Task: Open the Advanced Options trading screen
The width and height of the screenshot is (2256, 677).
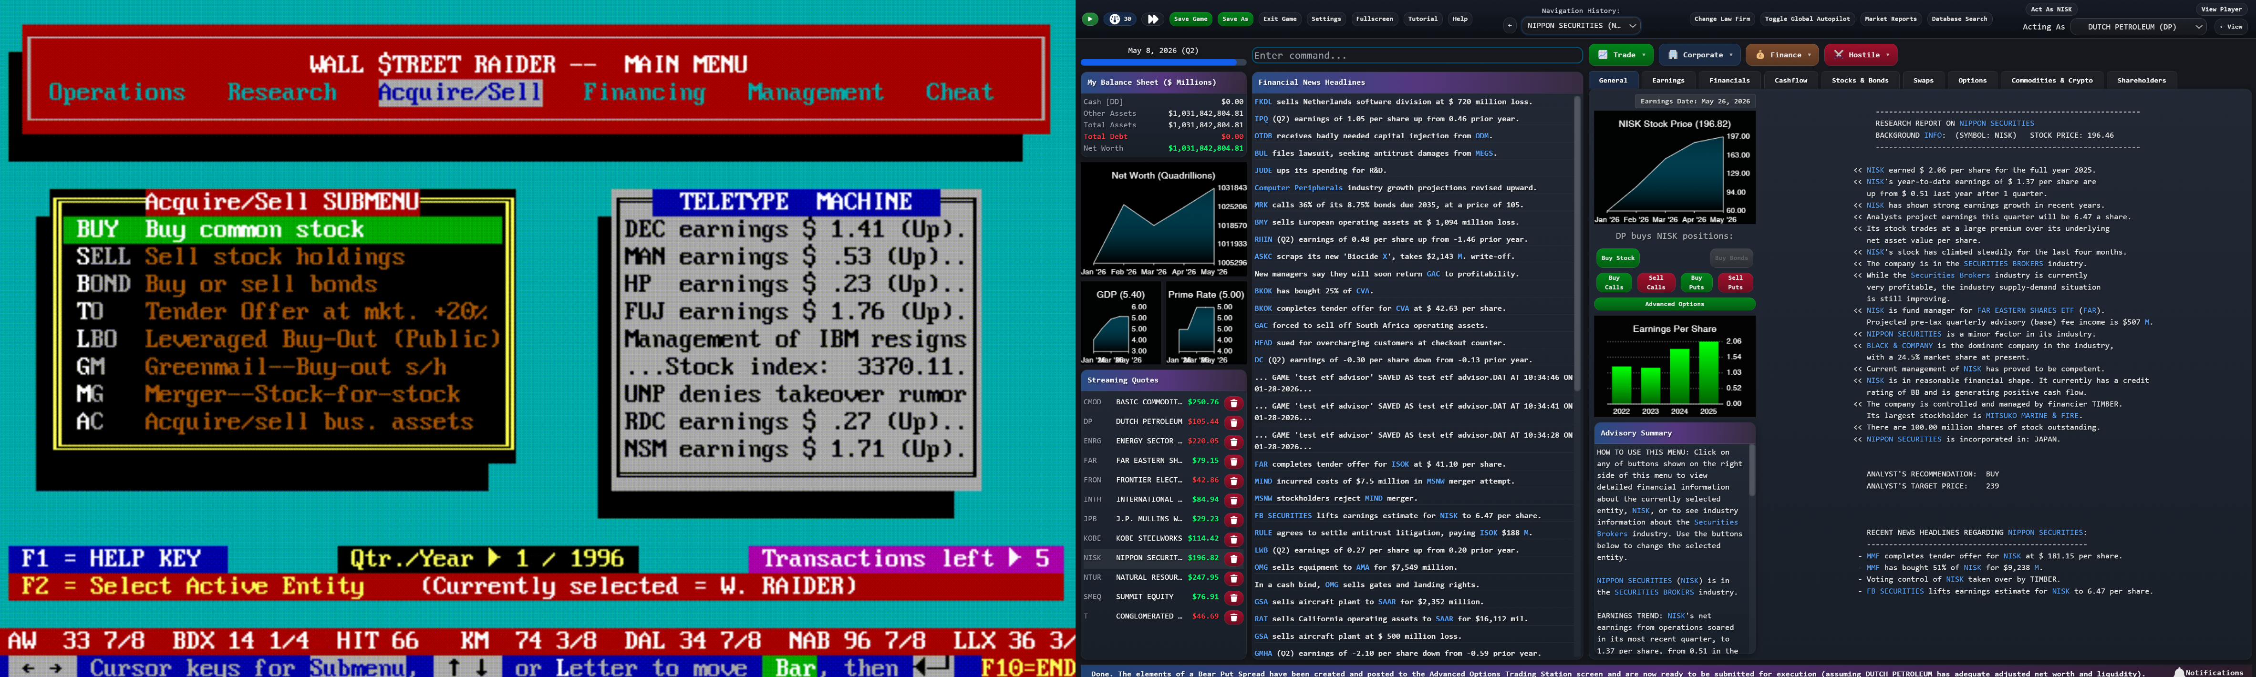Action: pos(1674,304)
